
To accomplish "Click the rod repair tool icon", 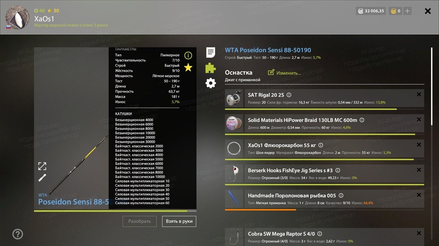I will click(x=42, y=178).
